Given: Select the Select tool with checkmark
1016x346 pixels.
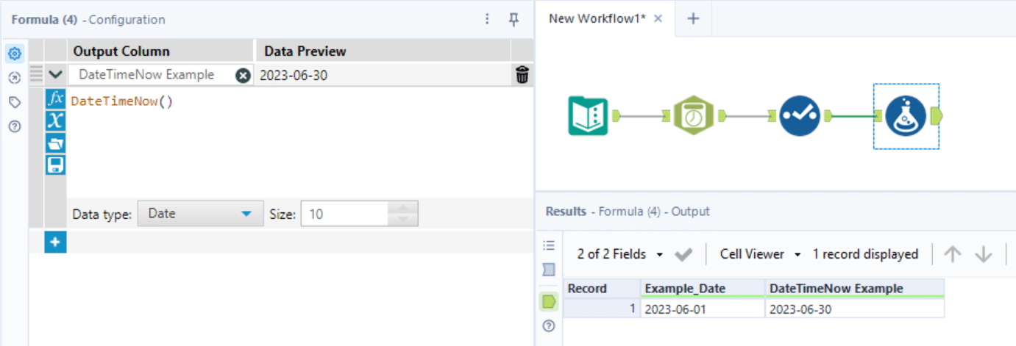Looking at the screenshot, I should point(800,115).
